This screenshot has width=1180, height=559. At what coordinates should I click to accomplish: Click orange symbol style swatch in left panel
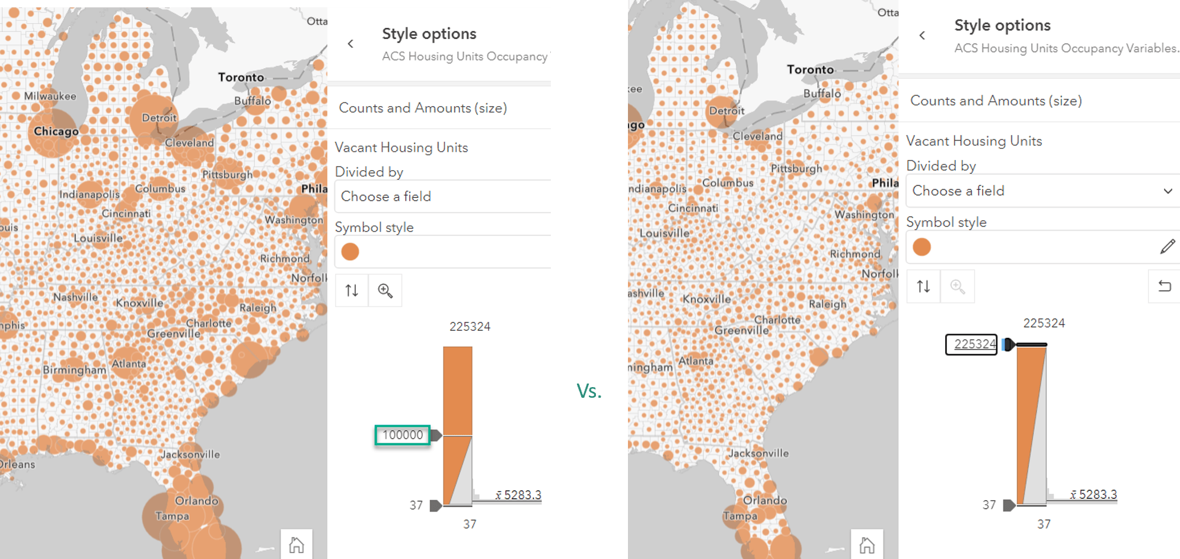(350, 252)
